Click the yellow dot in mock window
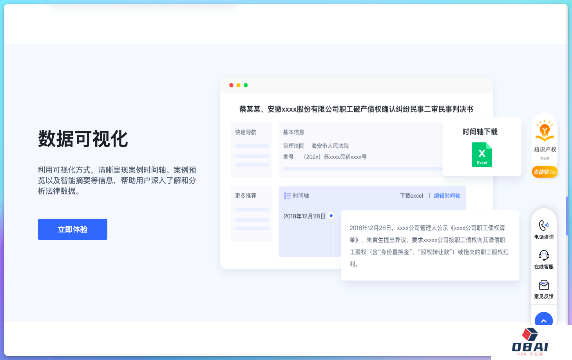Viewport: 572px width, 360px height. point(239,85)
